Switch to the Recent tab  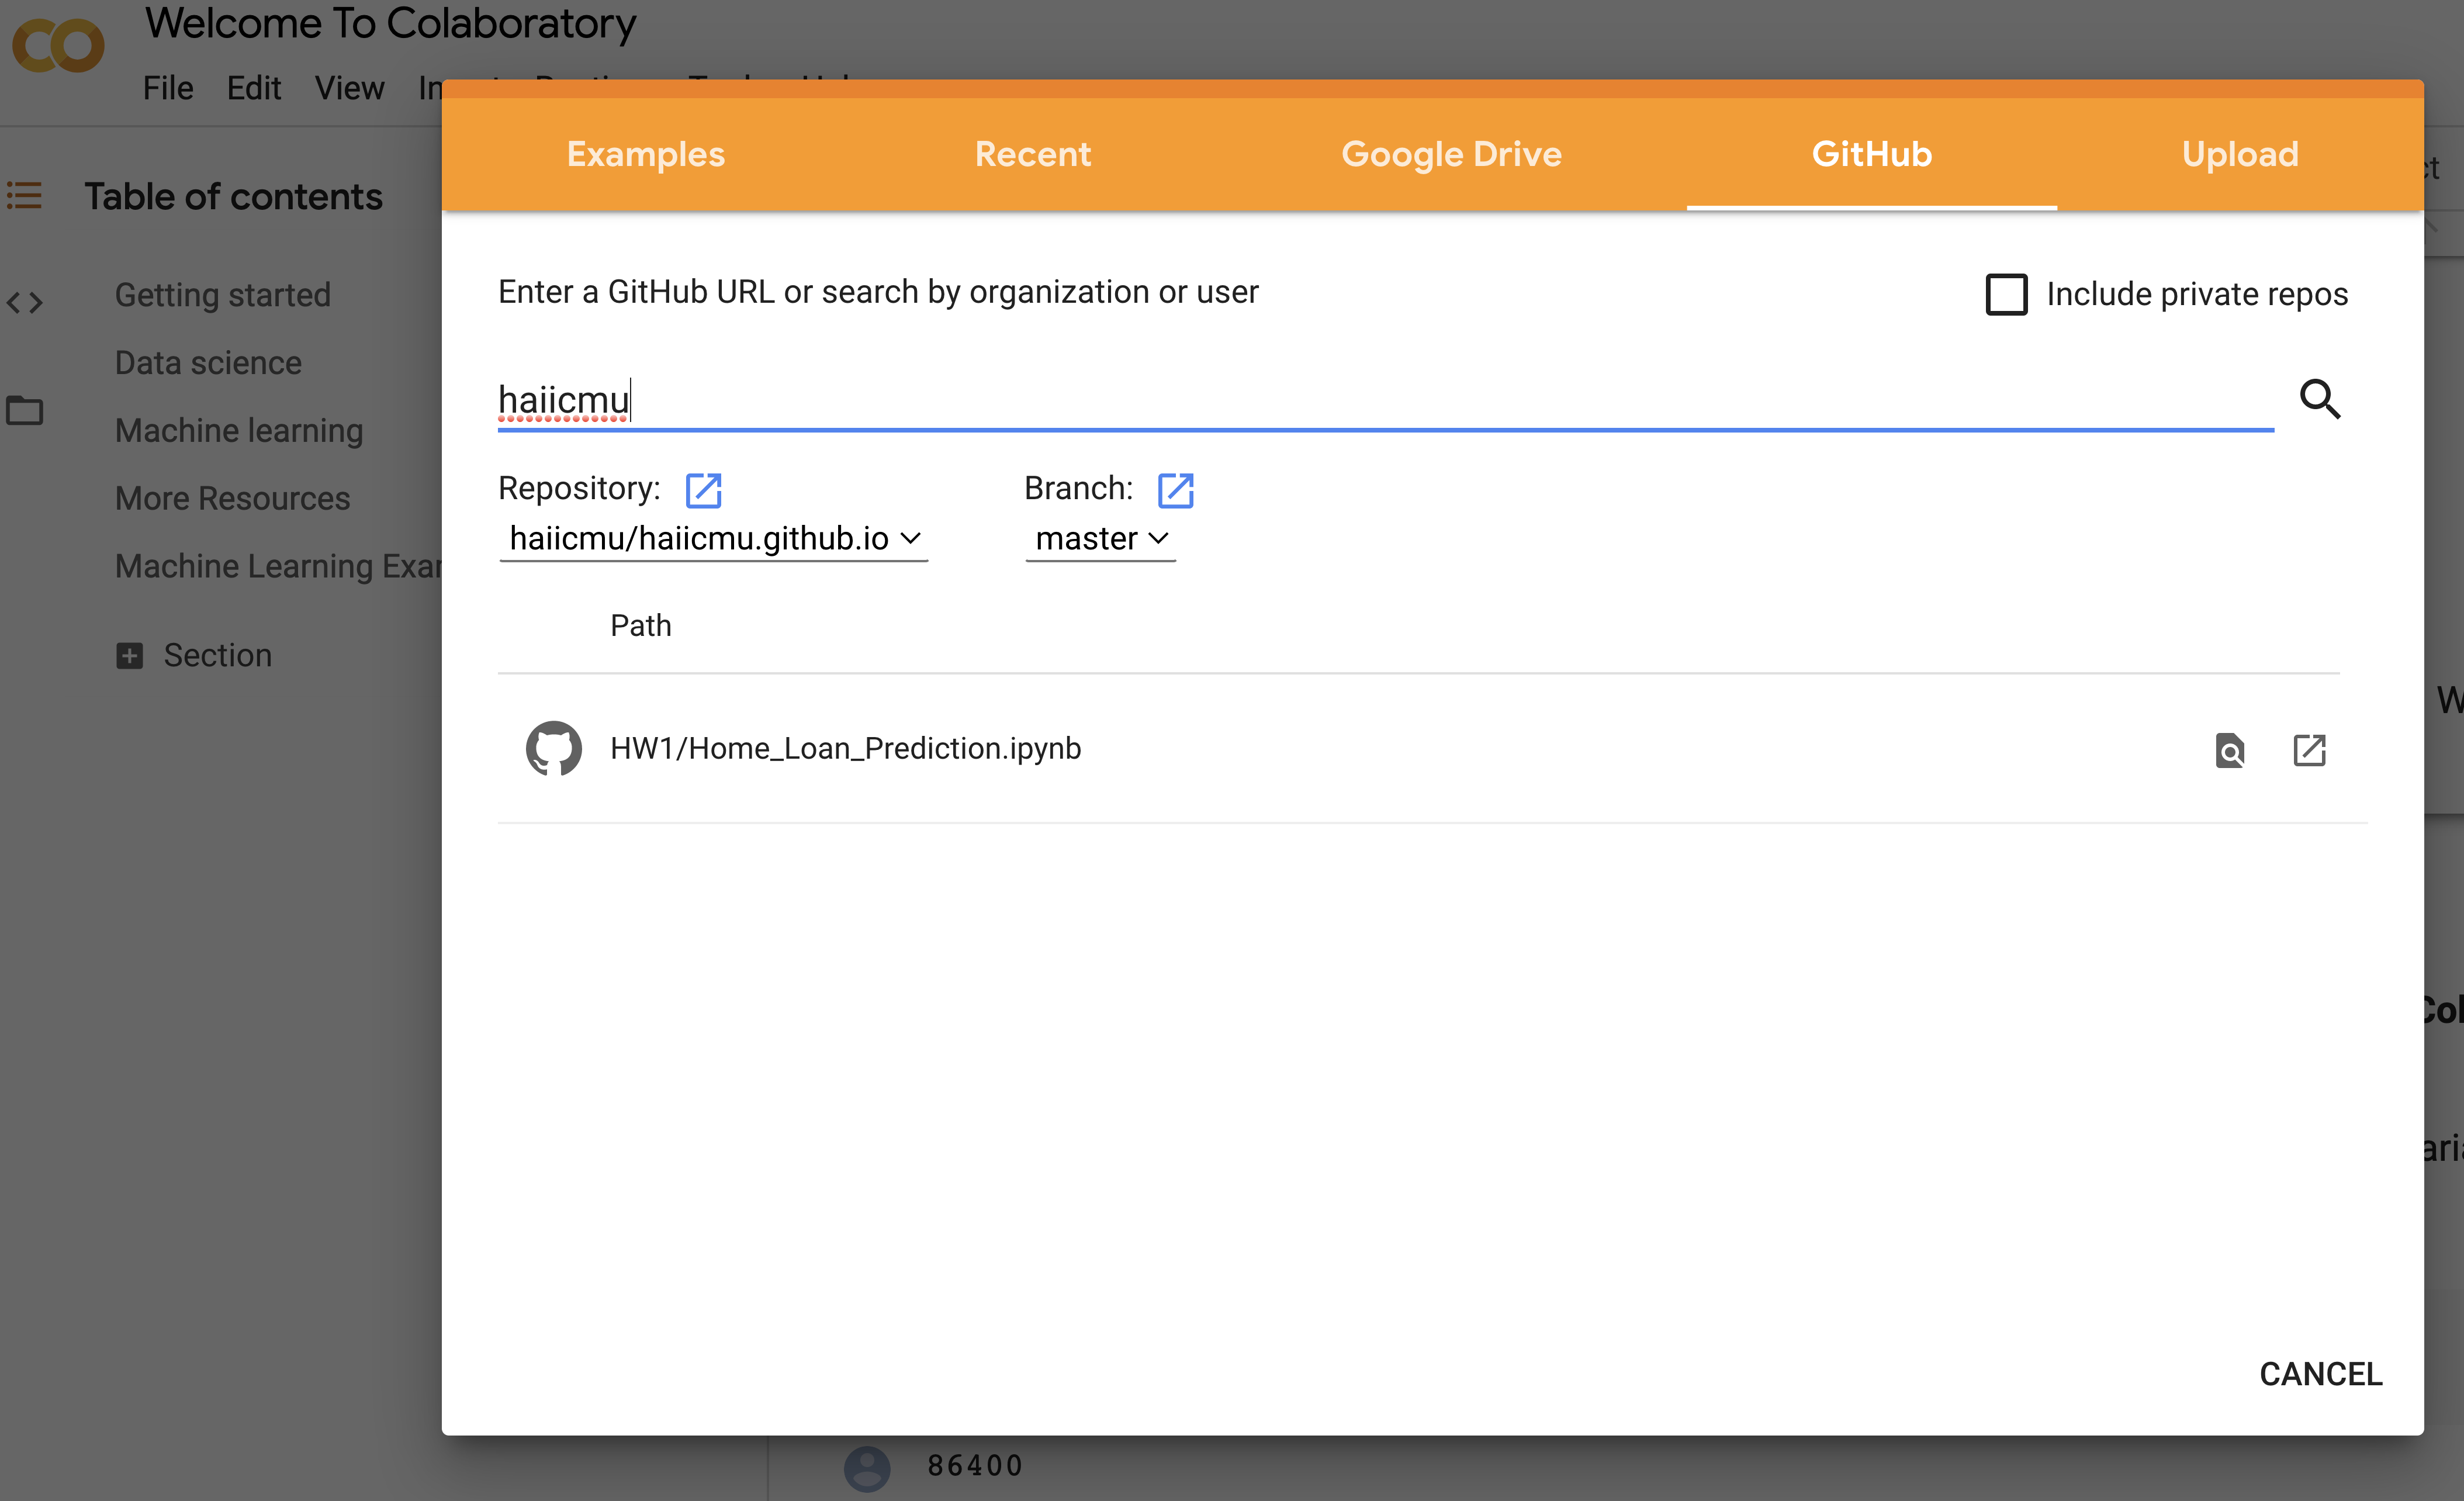point(1033,154)
